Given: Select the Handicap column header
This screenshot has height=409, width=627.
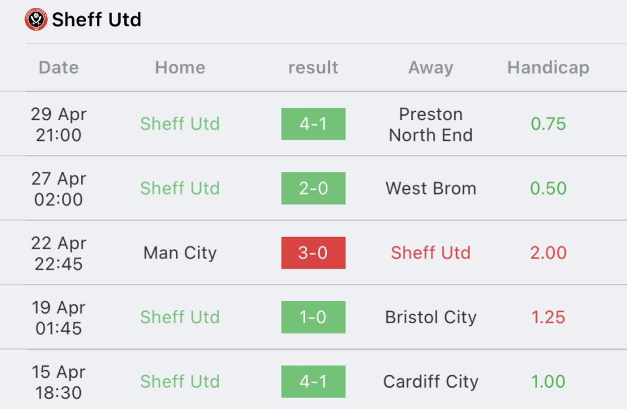Looking at the screenshot, I should [548, 67].
